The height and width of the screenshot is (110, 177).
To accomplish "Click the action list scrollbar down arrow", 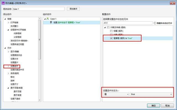I will click(x=40, y=100).
